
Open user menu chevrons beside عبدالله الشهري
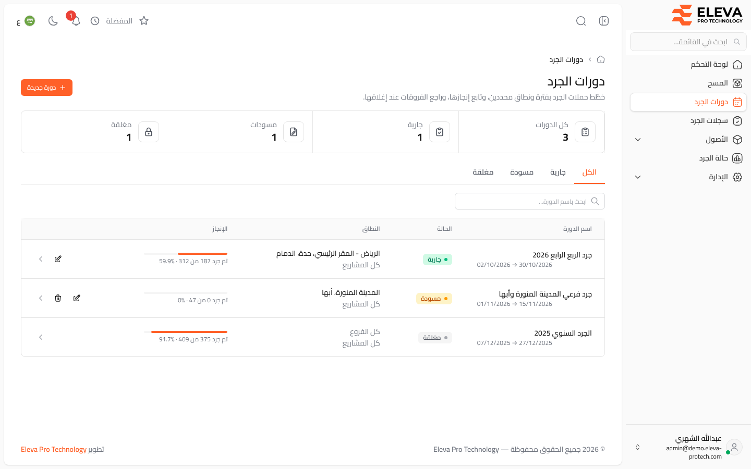[x=637, y=447]
